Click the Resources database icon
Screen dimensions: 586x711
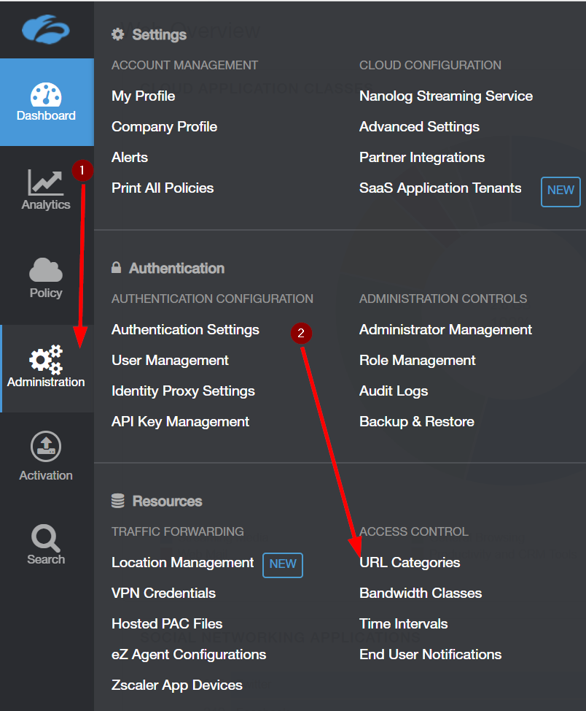118,501
